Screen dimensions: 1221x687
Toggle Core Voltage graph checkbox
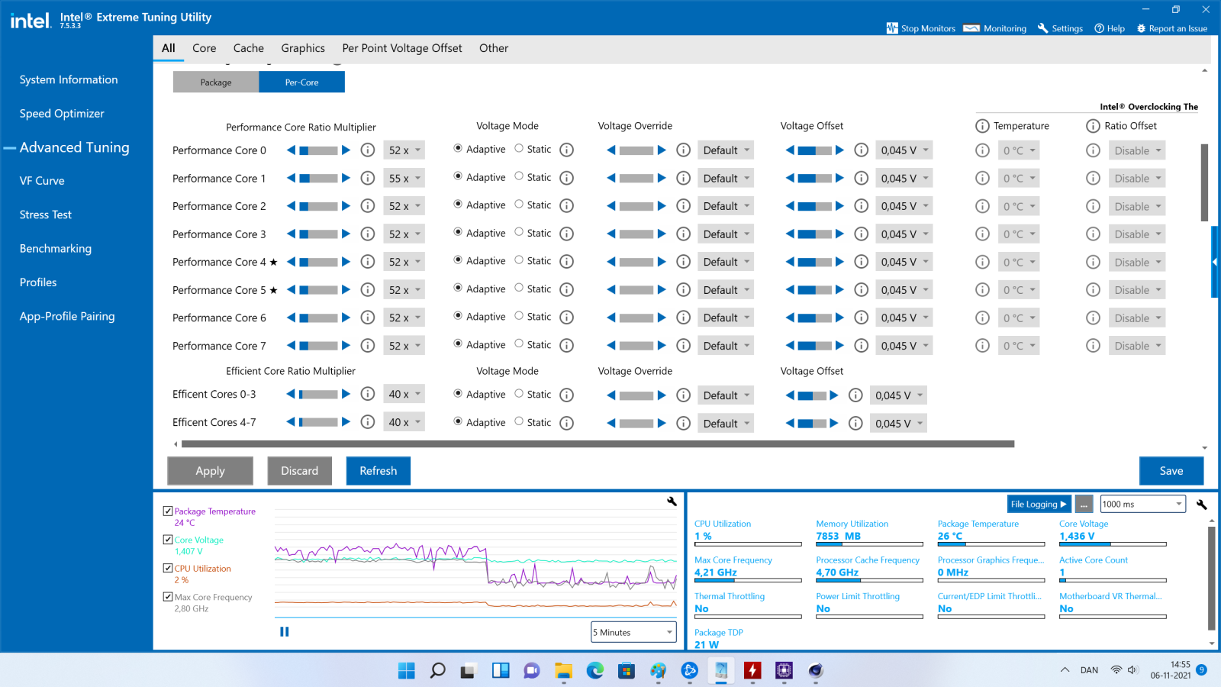coord(168,540)
